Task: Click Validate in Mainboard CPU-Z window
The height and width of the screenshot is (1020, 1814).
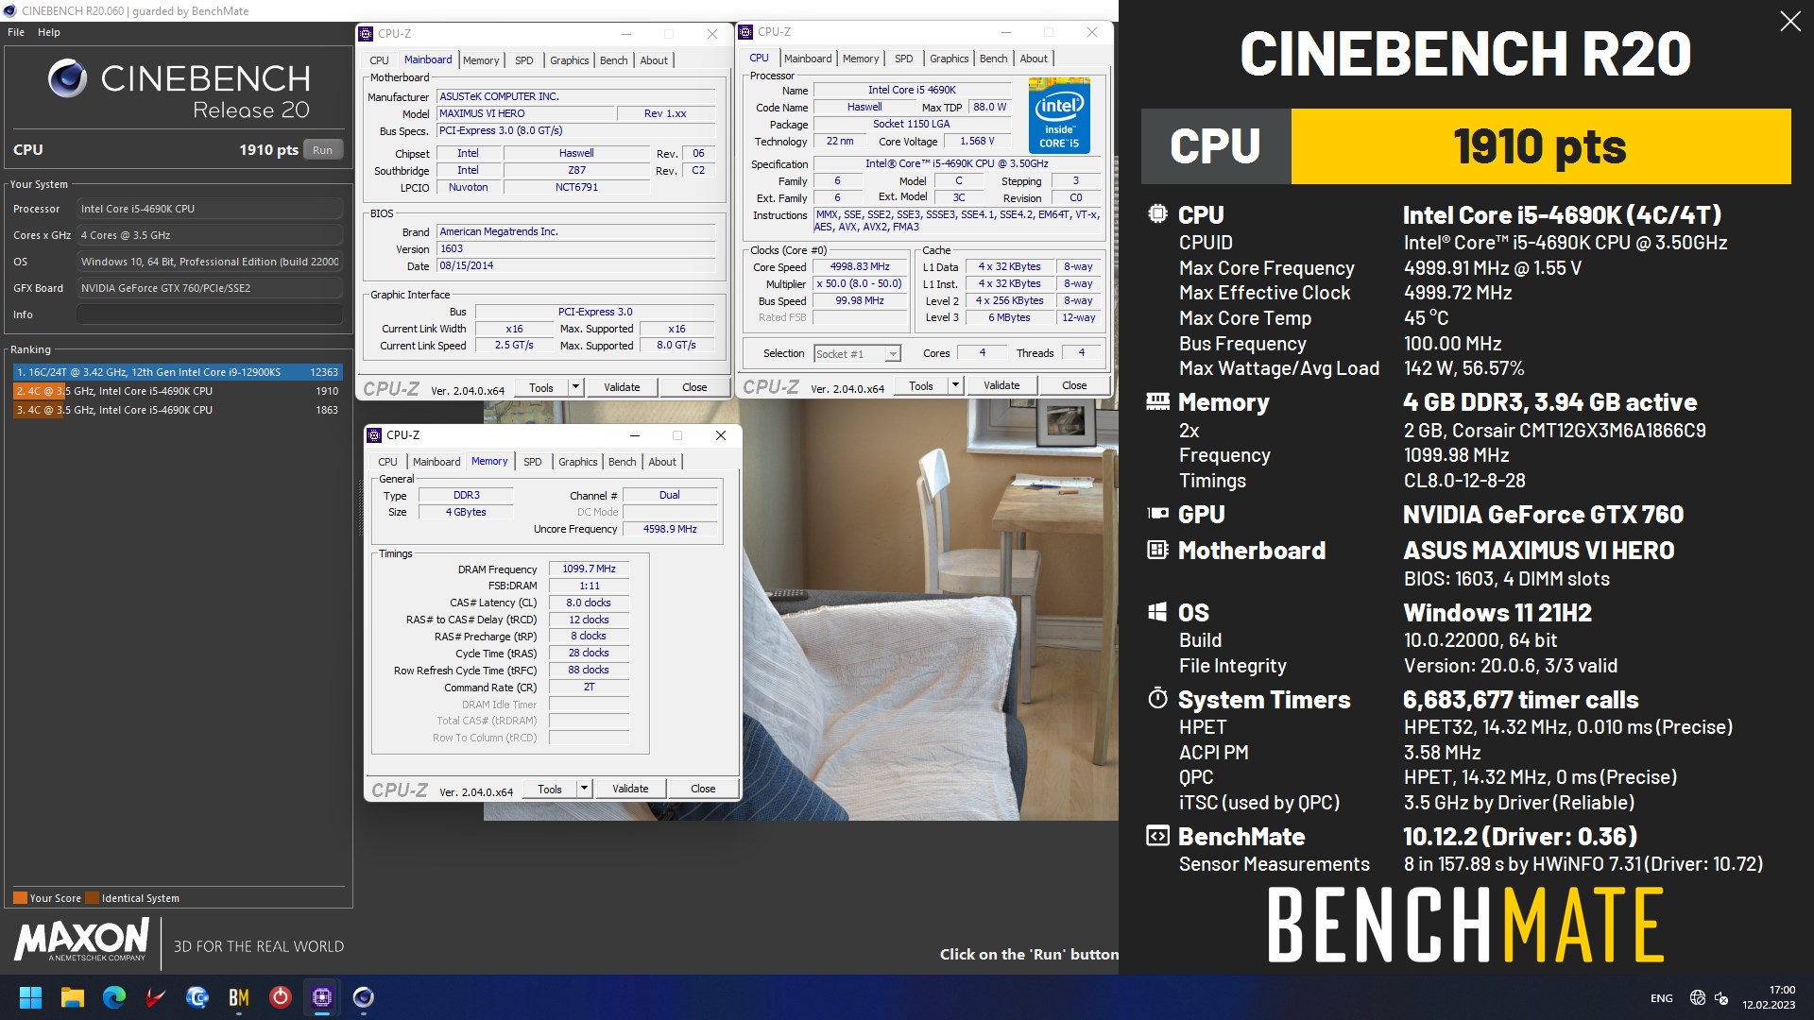Action: click(622, 387)
